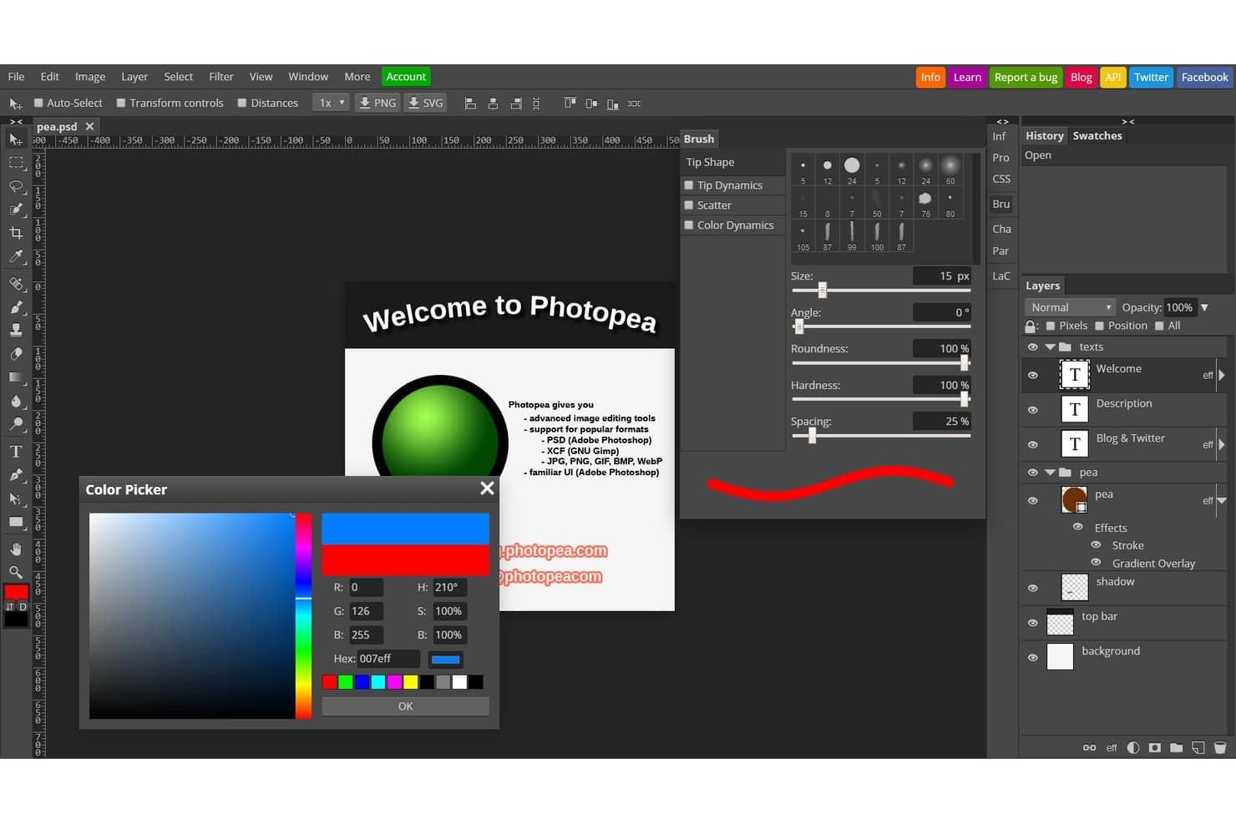
Task: Click the Account button
Action: (x=406, y=77)
